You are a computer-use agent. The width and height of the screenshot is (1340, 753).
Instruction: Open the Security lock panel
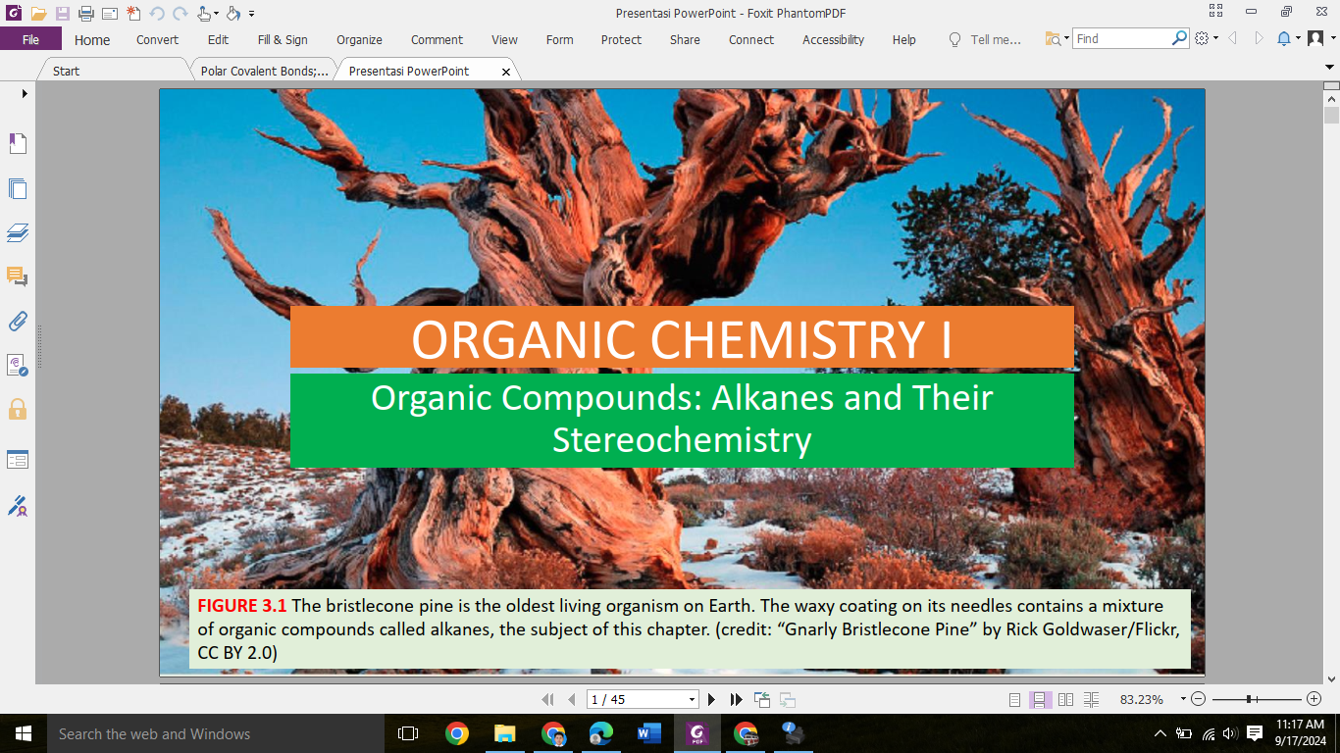pyautogui.click(x=18, y=409)
